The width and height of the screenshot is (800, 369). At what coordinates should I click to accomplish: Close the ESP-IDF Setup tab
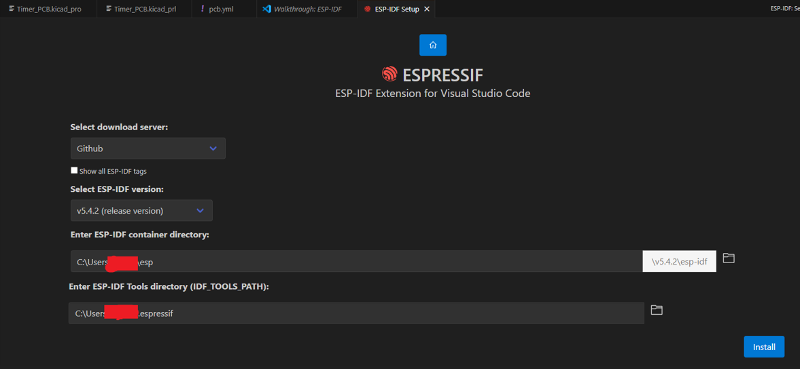click(x=427, y=9)
